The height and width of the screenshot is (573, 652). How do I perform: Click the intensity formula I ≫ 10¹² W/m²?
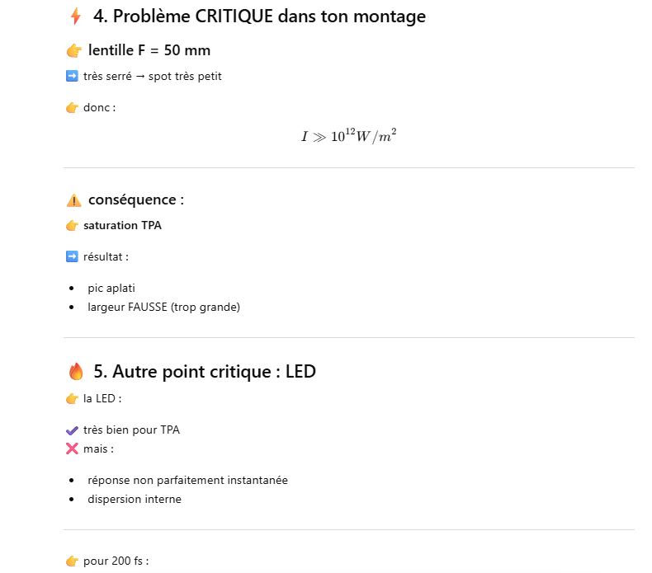point(348,136)
